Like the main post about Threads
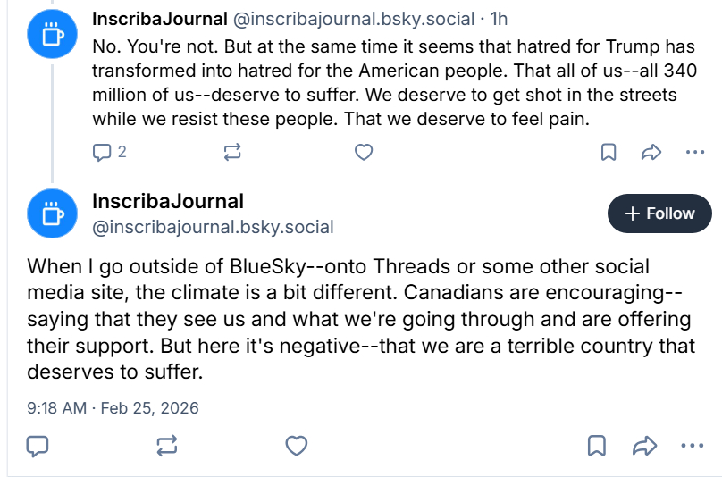Image resolution: width=722 pixels, height=477 pixels. pos(296,445)
